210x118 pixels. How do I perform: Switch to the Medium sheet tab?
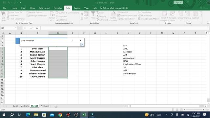pos(25,106)
